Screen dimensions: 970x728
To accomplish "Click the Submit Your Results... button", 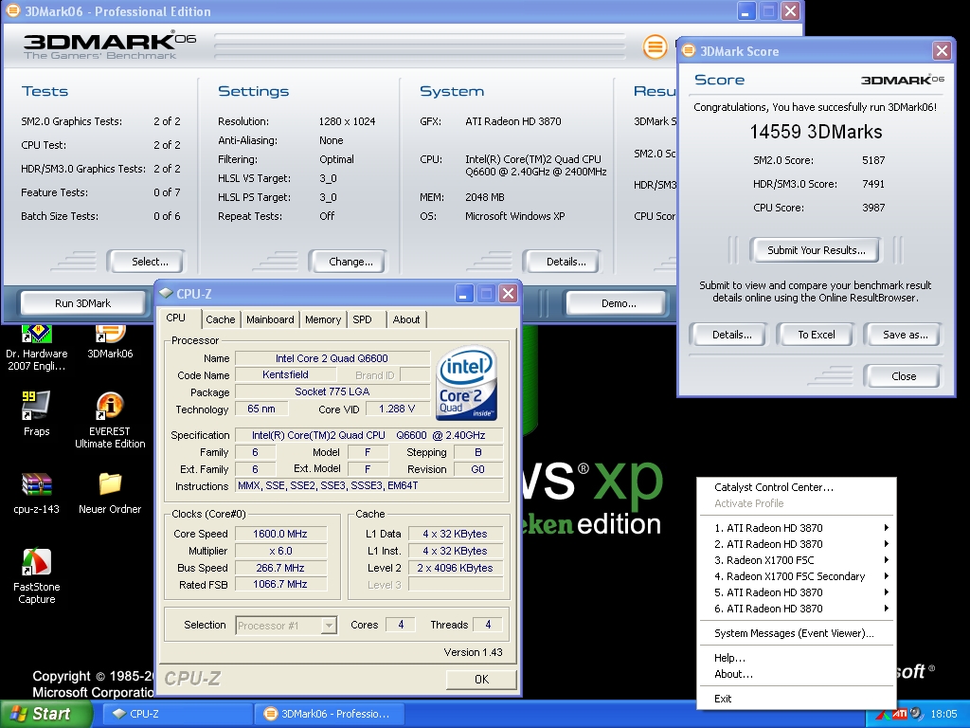I will pos(816,250).
